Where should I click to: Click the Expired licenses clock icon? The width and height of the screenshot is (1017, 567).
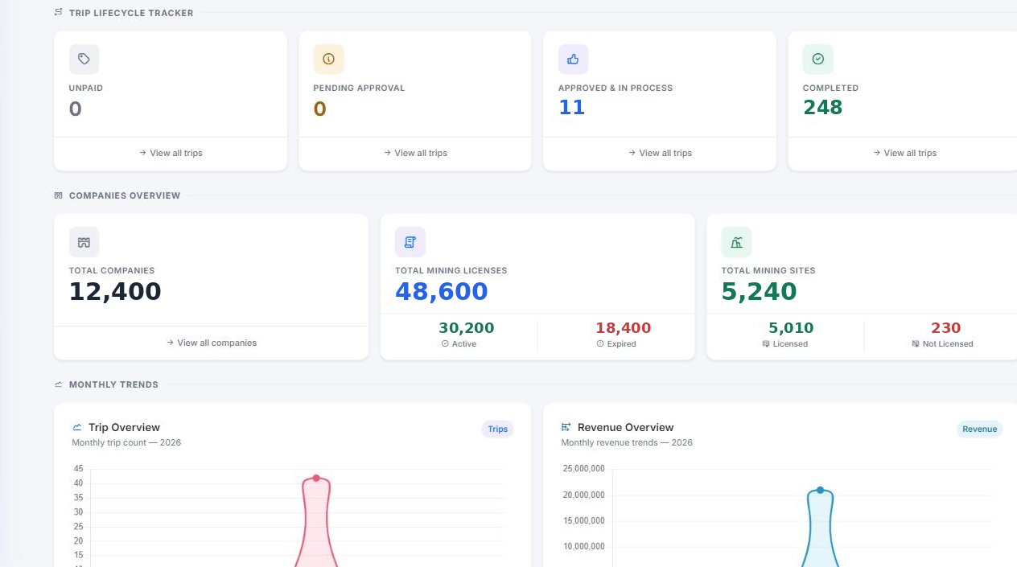pos(600,343)
